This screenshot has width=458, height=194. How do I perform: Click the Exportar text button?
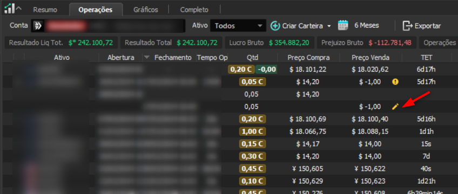[x=428, y=26]
